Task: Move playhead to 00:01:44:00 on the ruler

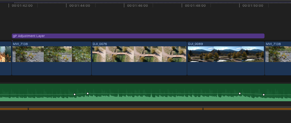Action: coord(80,5)
